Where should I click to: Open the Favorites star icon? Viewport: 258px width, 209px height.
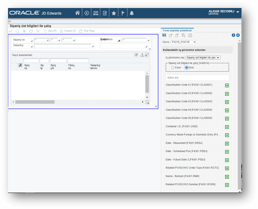[114, 13]
